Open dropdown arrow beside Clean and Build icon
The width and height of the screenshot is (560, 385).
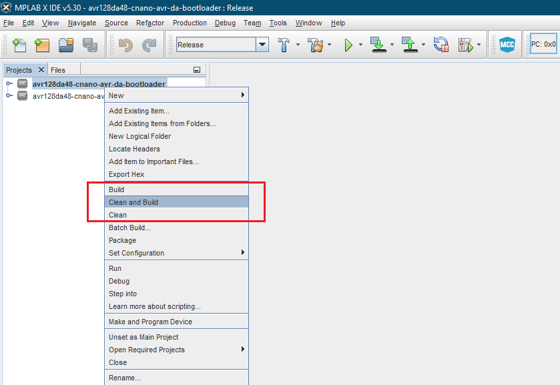point(329,45)
